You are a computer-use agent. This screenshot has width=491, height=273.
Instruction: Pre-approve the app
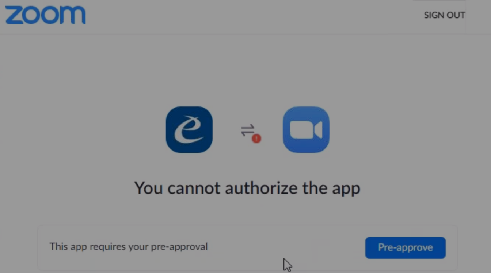[x=406, y=247]
